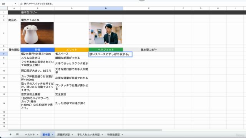The height and width of the screenshot is (138, 246).
Task: Select row 14 header
Action: (4, 103)
